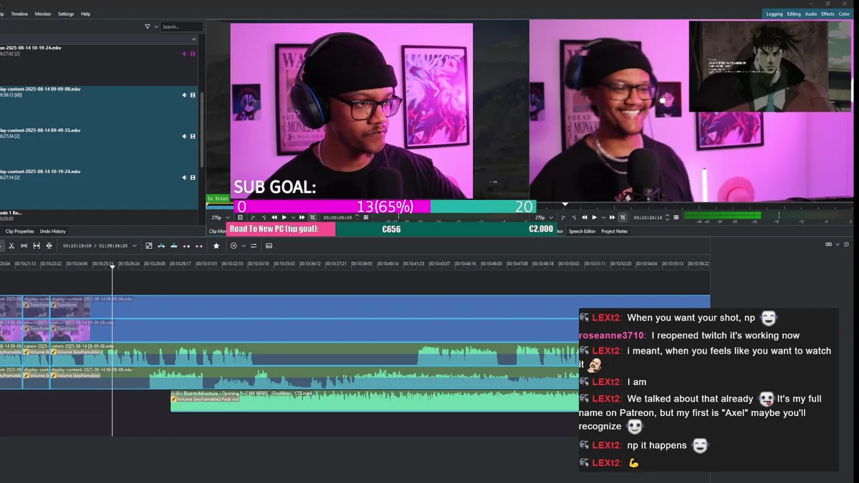Choose the multicam tool in timeline toolbar
This screenshot has width=859, height=483.
pyautogui.click(x=49, y=246)
